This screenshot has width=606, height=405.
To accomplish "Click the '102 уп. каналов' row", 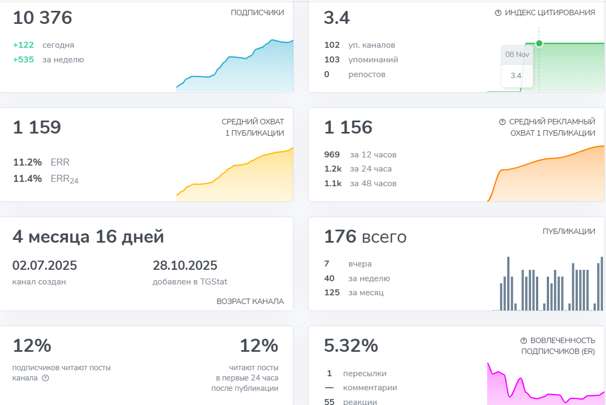I will (360, 45).
